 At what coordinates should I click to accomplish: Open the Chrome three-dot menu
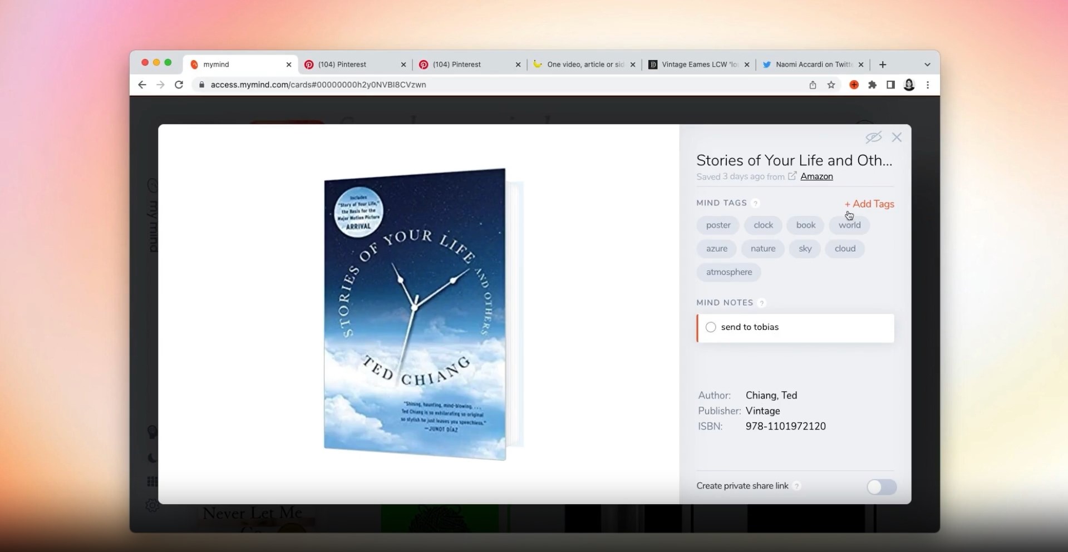(x=928, y=85)
